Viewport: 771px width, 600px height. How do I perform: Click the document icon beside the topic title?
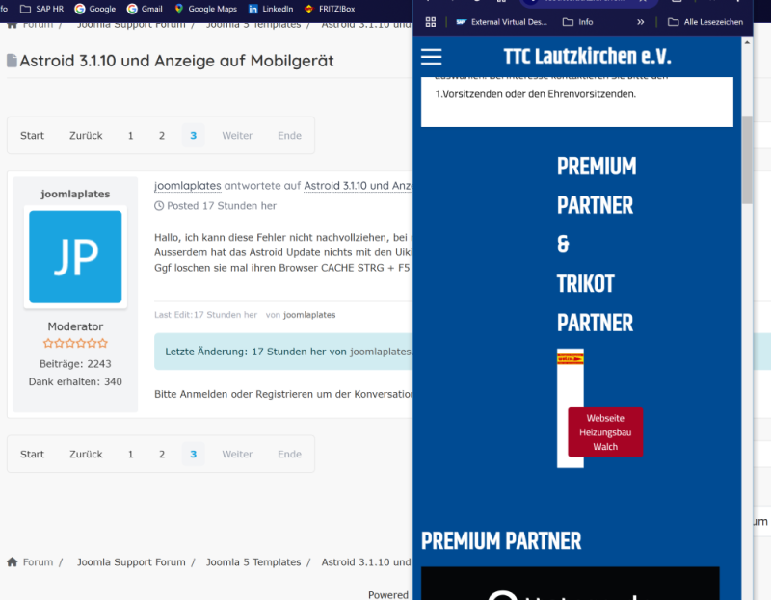pos(12,61)
